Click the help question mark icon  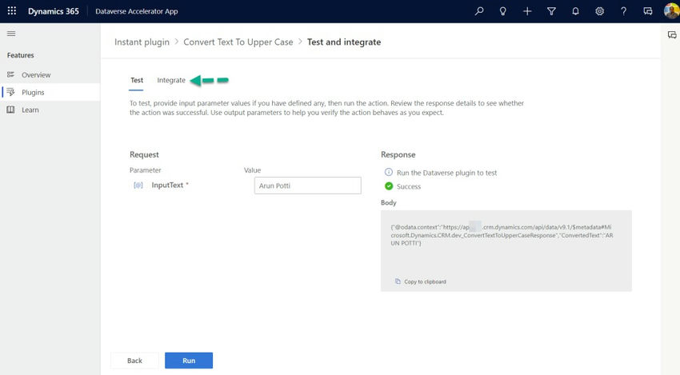pyautogui.click(x=623, y=11)
